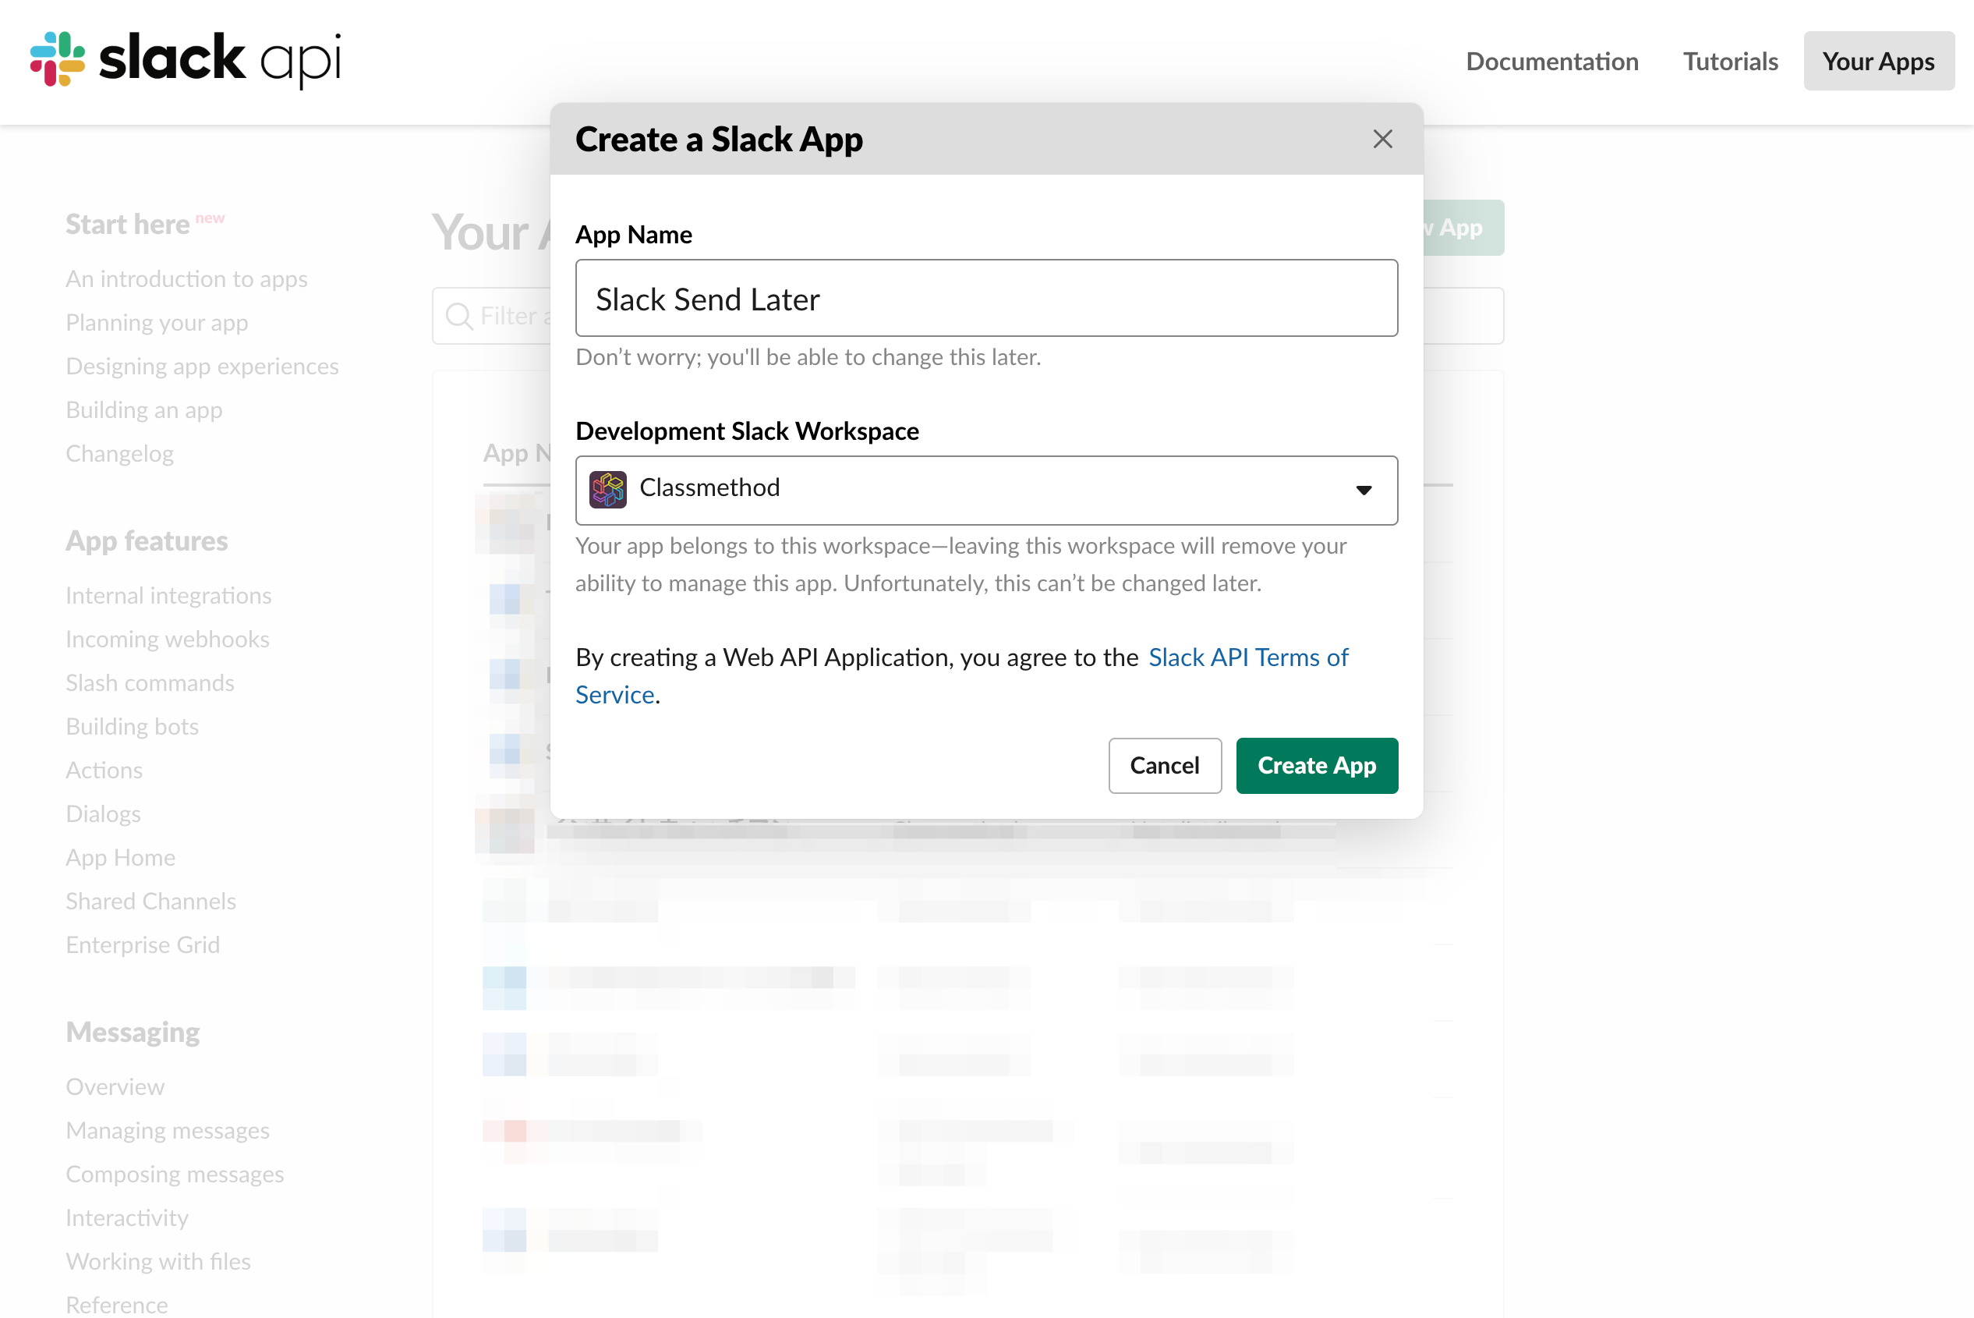Open the Documentation menu
Viewport: 1974px width, 1318px height.
coord(1552,62)
